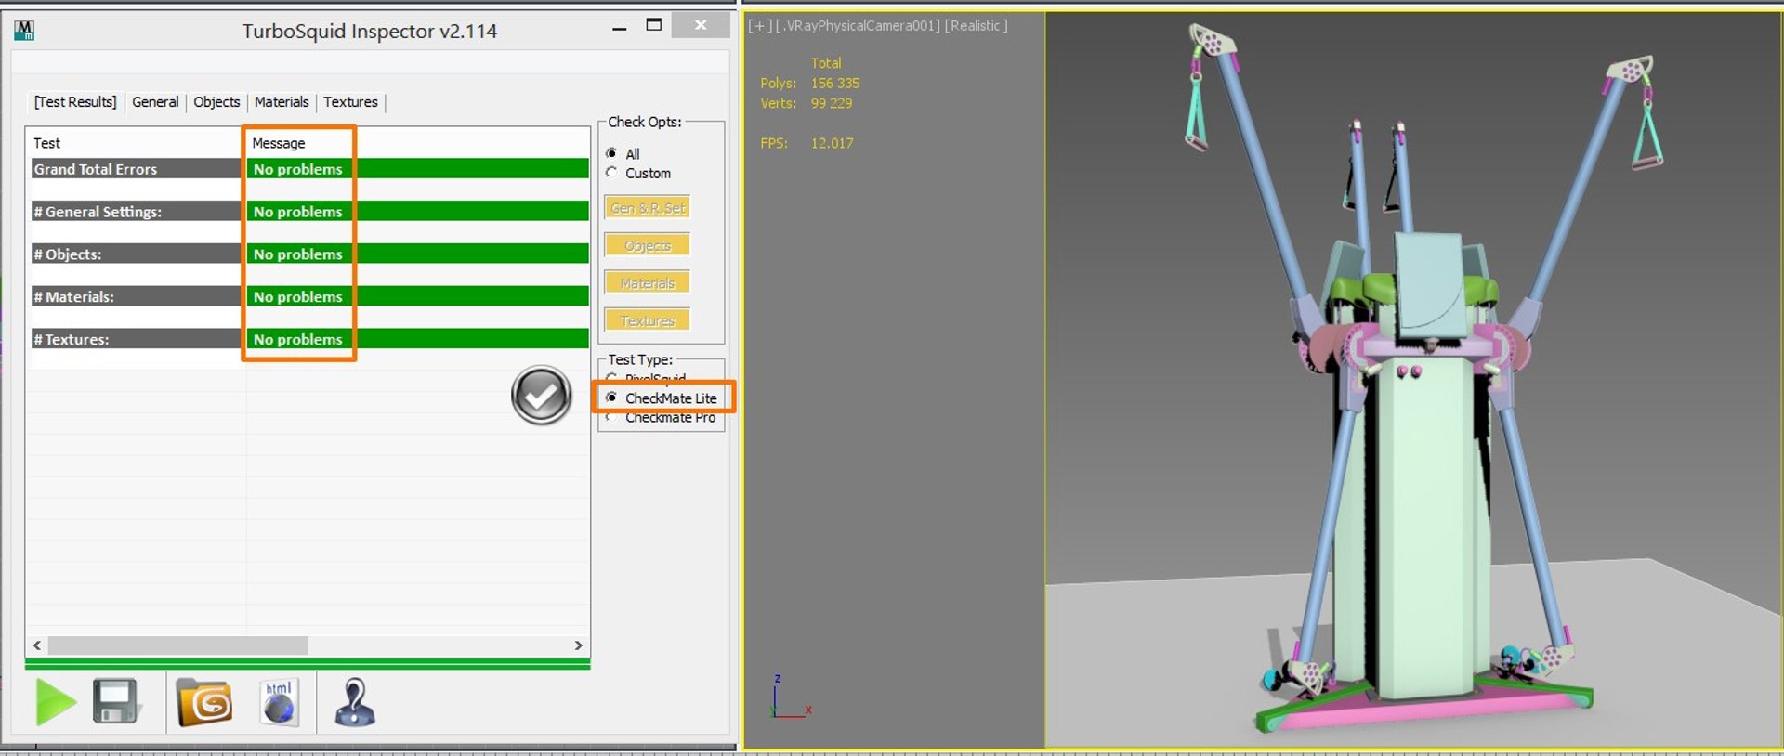Click the yellow Textures check button
Screen dimensions: 1784x756
(648, 321)
